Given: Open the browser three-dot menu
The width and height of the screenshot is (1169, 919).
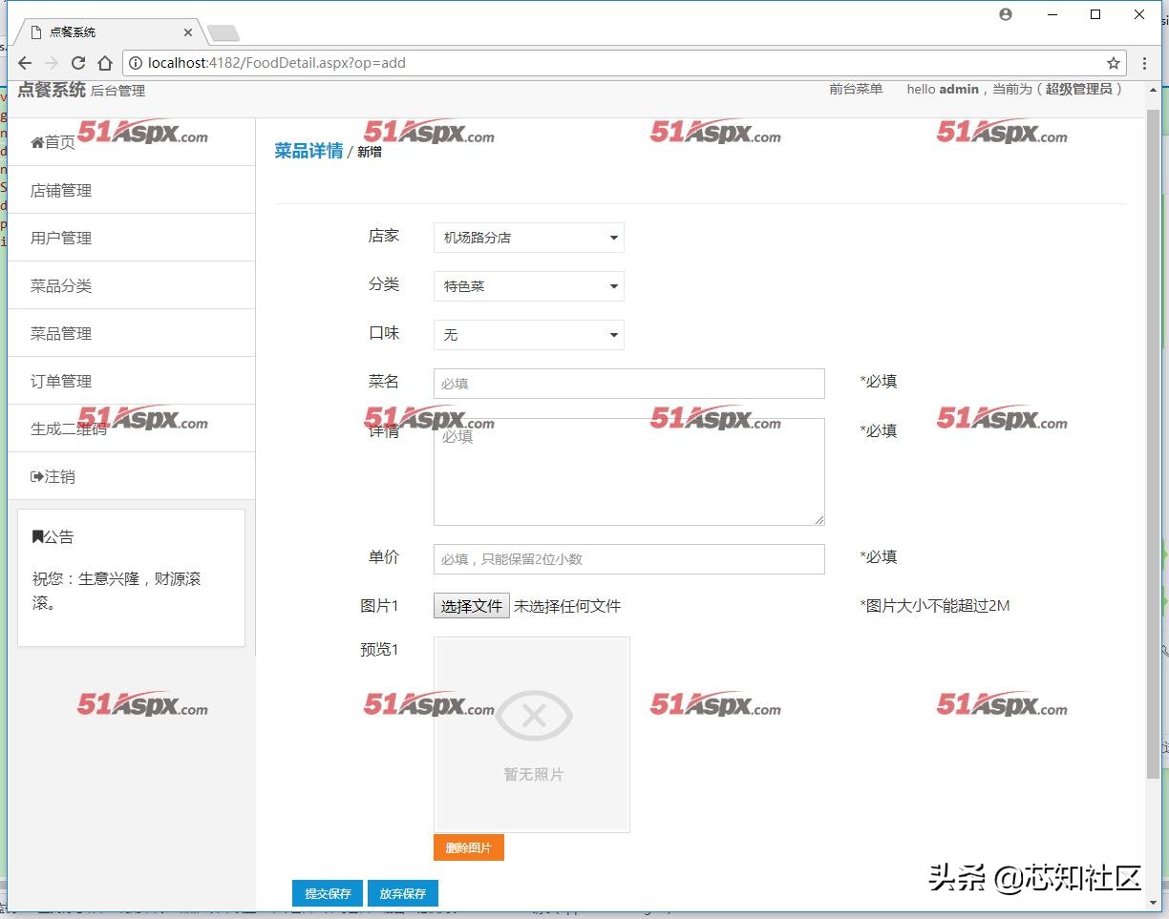Looking at the screenshot, I should click(x=1143, y=62).
